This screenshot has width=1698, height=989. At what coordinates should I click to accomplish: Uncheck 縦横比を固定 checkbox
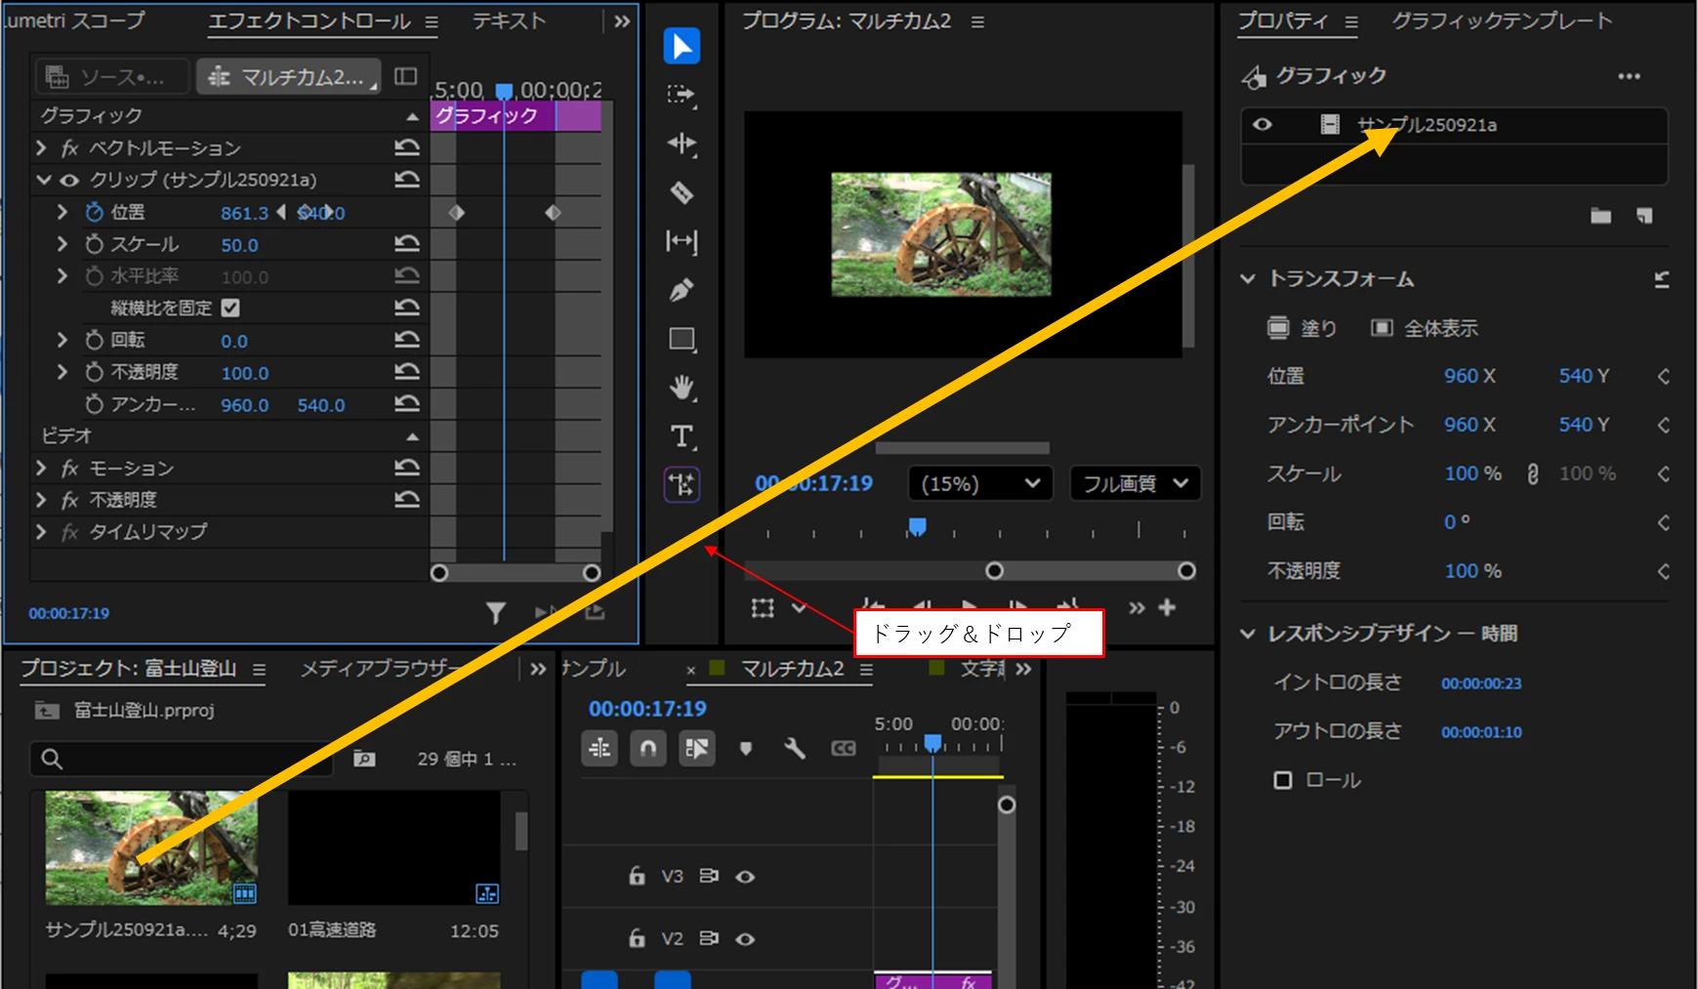[x=230, y=308]
